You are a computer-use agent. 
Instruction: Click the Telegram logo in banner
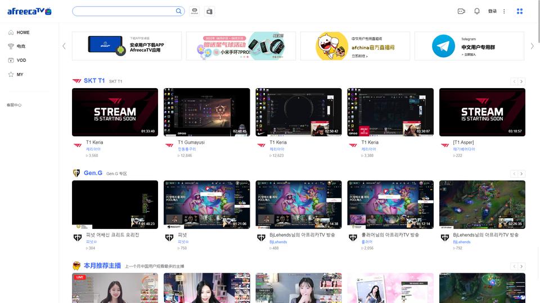tap(444, 46)
